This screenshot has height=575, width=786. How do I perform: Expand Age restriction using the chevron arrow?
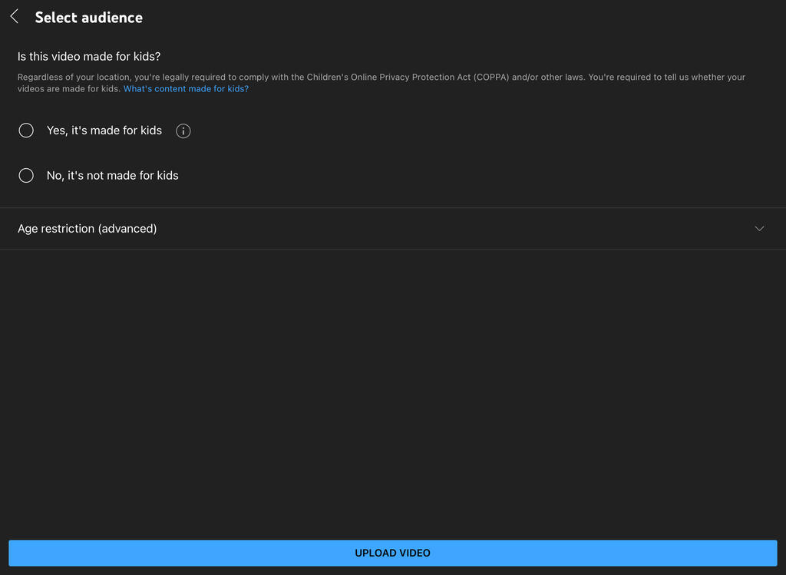[x=759, y=229]
